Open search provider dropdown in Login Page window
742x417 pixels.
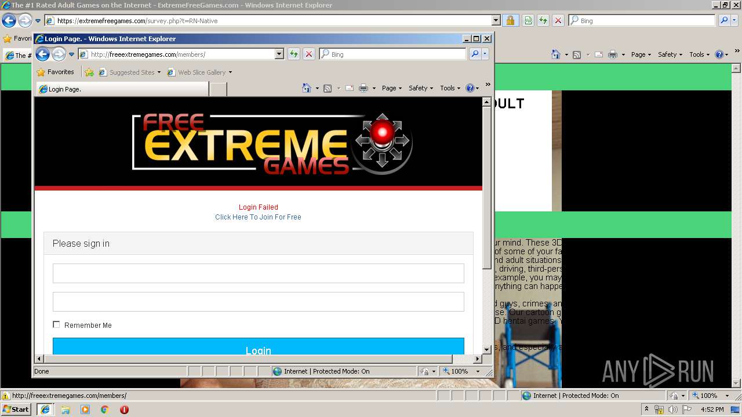pos(485,54)
